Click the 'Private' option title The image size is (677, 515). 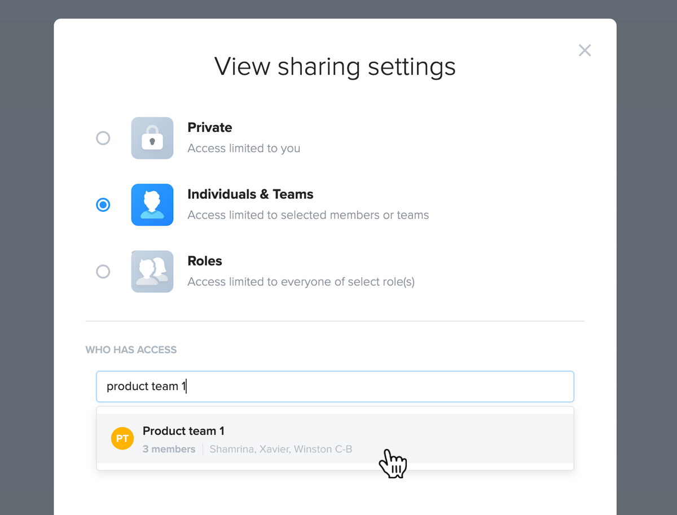click(210, 128)
